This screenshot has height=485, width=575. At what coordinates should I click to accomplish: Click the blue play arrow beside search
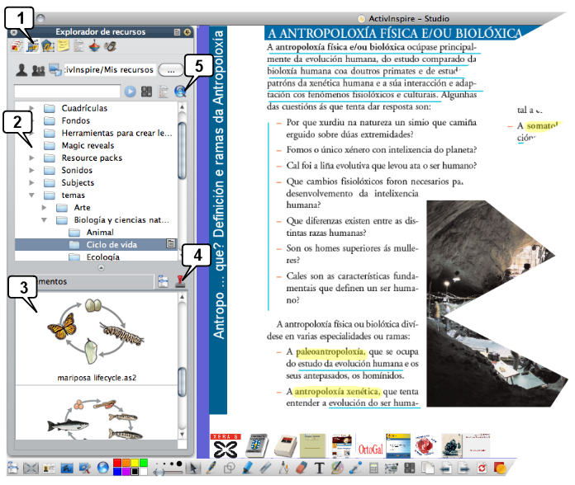click(x=131, y=92)
